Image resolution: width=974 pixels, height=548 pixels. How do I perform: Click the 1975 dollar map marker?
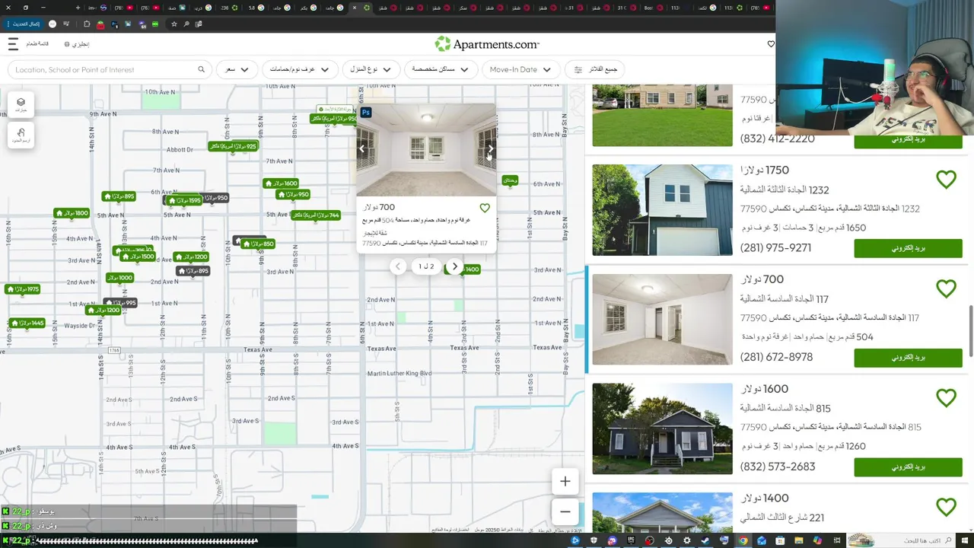[x=22, y=289]
